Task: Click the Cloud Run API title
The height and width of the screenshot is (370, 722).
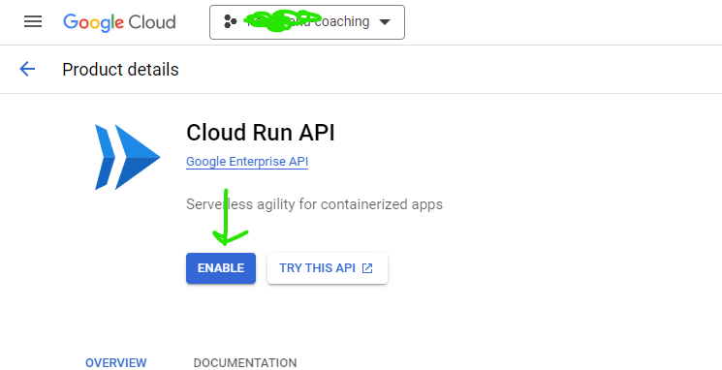Action: [260, 133]
